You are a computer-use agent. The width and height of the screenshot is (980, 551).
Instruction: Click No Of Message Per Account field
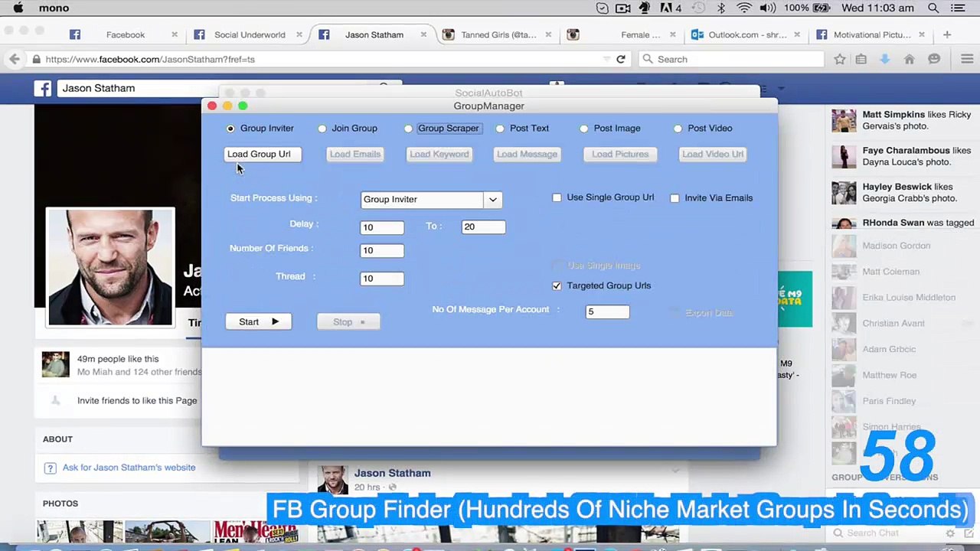607,311
